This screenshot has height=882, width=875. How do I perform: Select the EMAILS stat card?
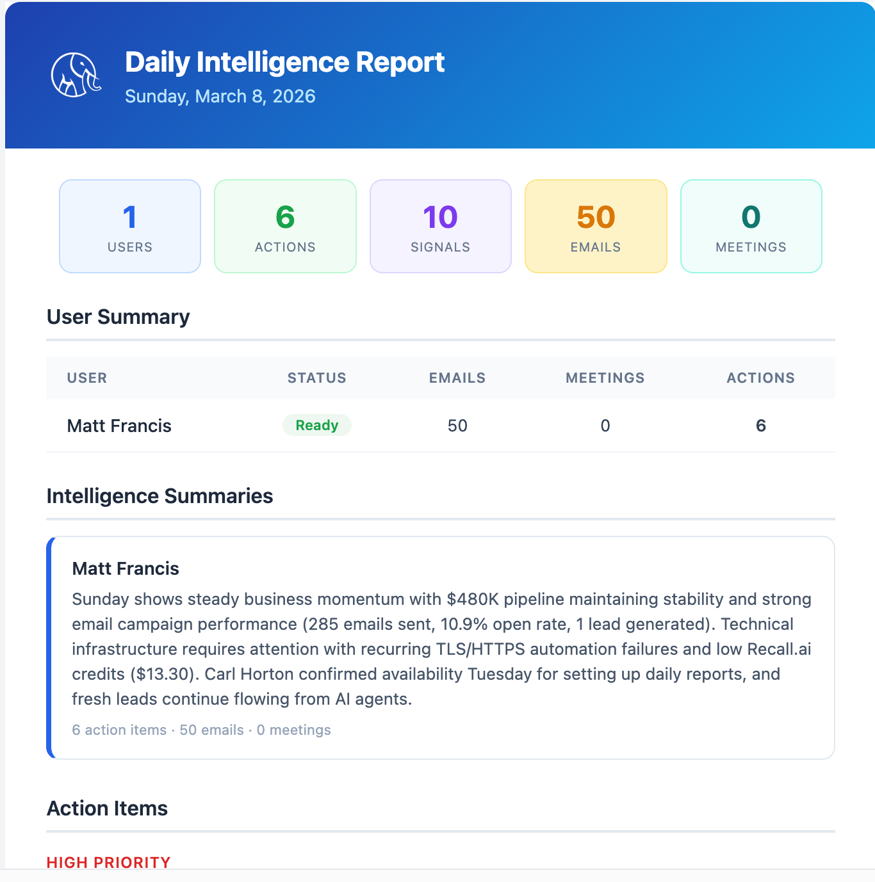click(x=596, y=226)
